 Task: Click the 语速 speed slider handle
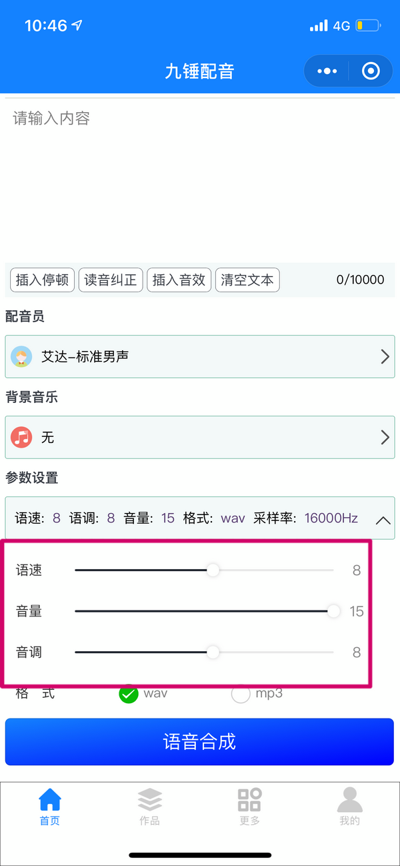(x=213, y=570)
